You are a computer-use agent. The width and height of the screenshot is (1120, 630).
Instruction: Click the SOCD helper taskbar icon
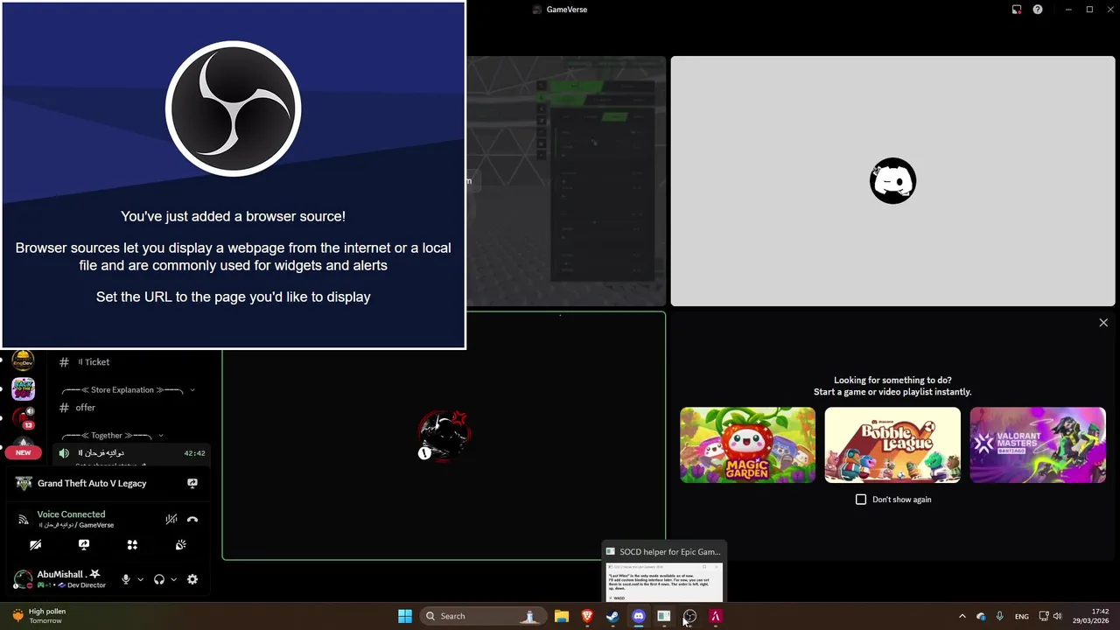click(664, 616)
